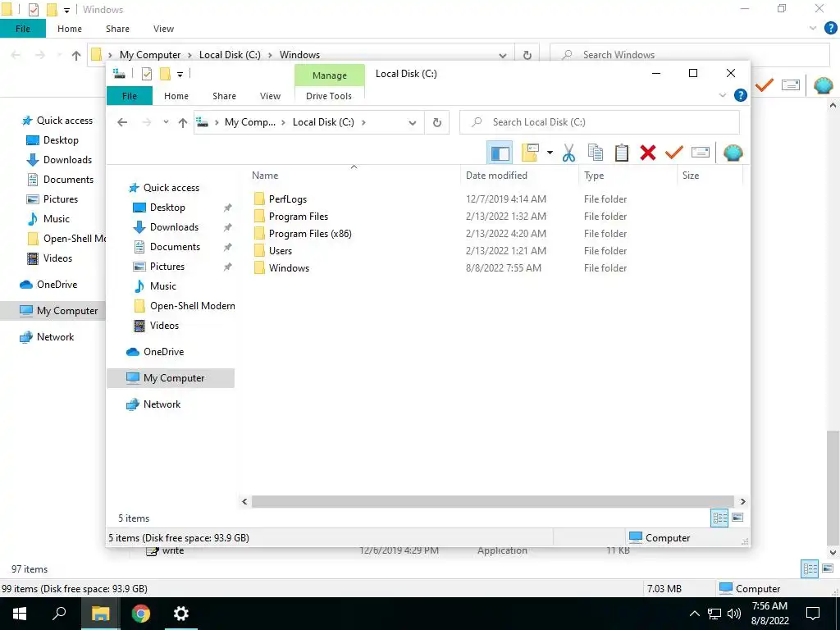Open Classic Explorer shell settings in Local Disk toolbar
The image size is (840, 630).
[x=733, y=153]
